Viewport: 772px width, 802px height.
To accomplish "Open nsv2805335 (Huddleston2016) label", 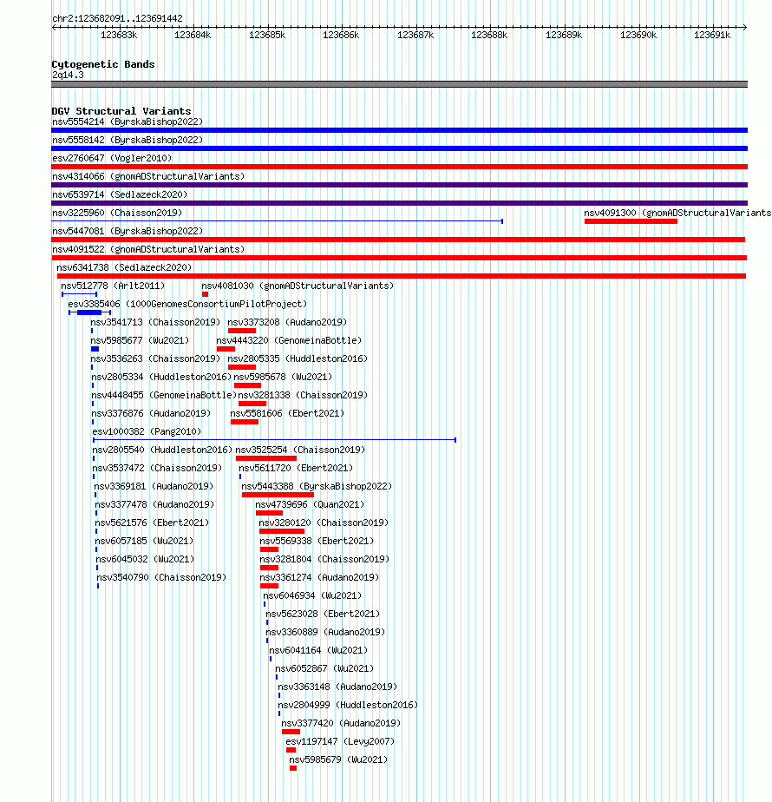I will (x=298, y=359).
